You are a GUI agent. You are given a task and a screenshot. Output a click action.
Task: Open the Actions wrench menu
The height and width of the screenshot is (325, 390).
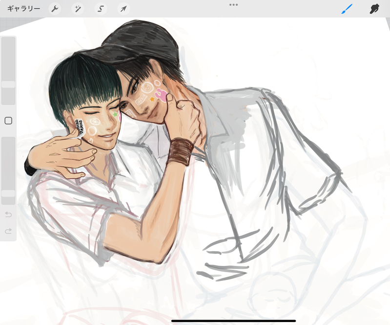(x=55, y=9)
